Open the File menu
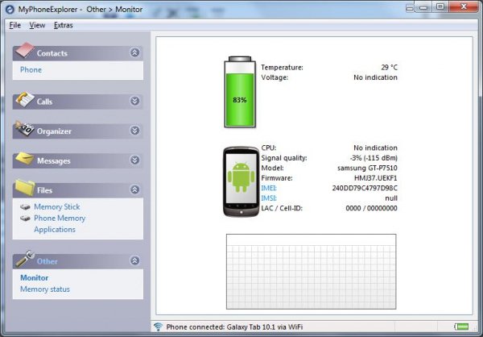The height and width of the screenshot is (337, 483). [x=14, y=25]
